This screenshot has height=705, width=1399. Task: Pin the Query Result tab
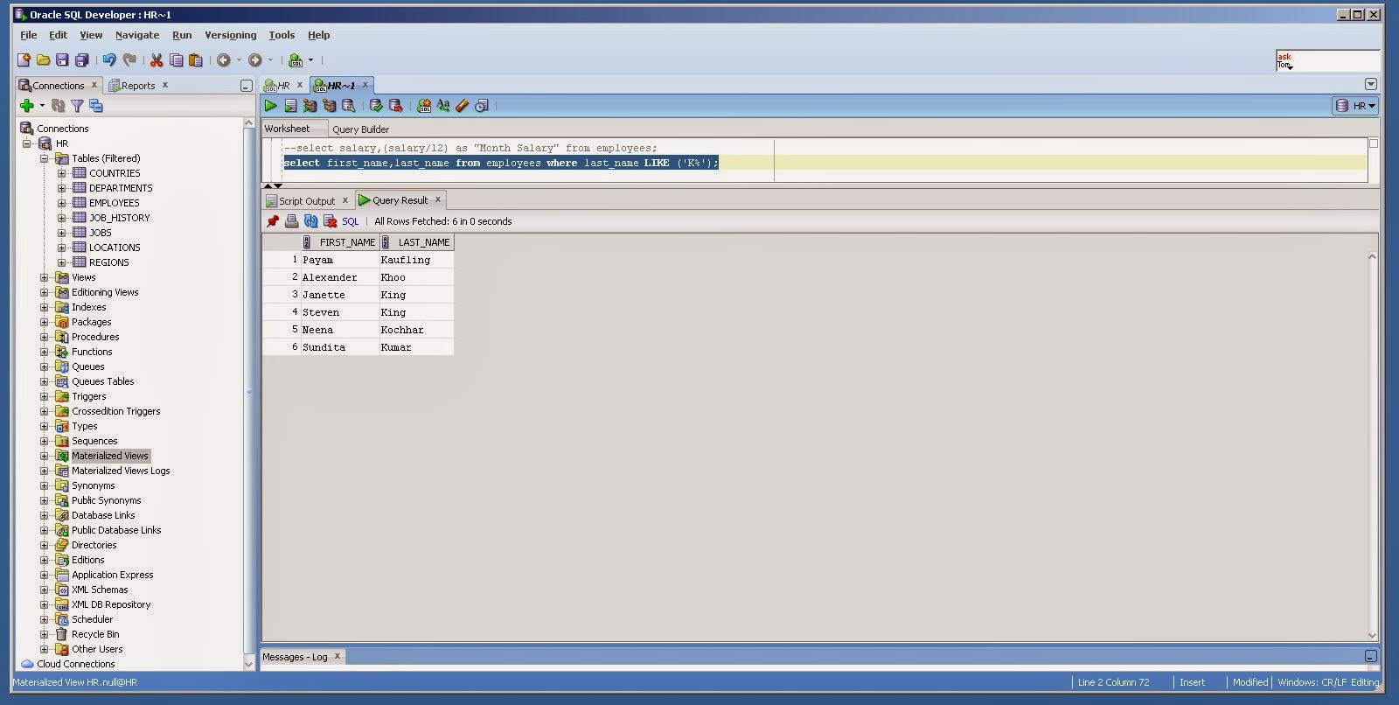click(x=273, y=221)
